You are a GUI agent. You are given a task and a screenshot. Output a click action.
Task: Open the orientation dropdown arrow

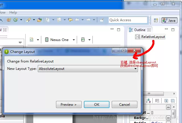tap(89, 40)
